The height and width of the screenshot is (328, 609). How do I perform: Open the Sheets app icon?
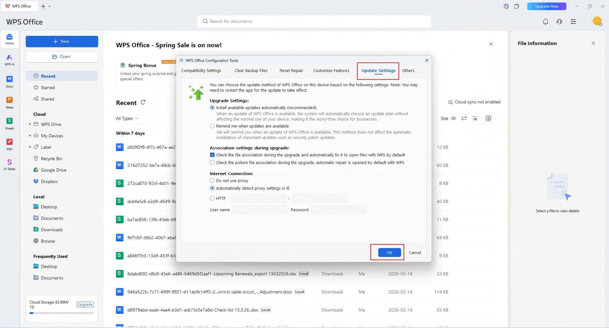(x=10, y=123)
